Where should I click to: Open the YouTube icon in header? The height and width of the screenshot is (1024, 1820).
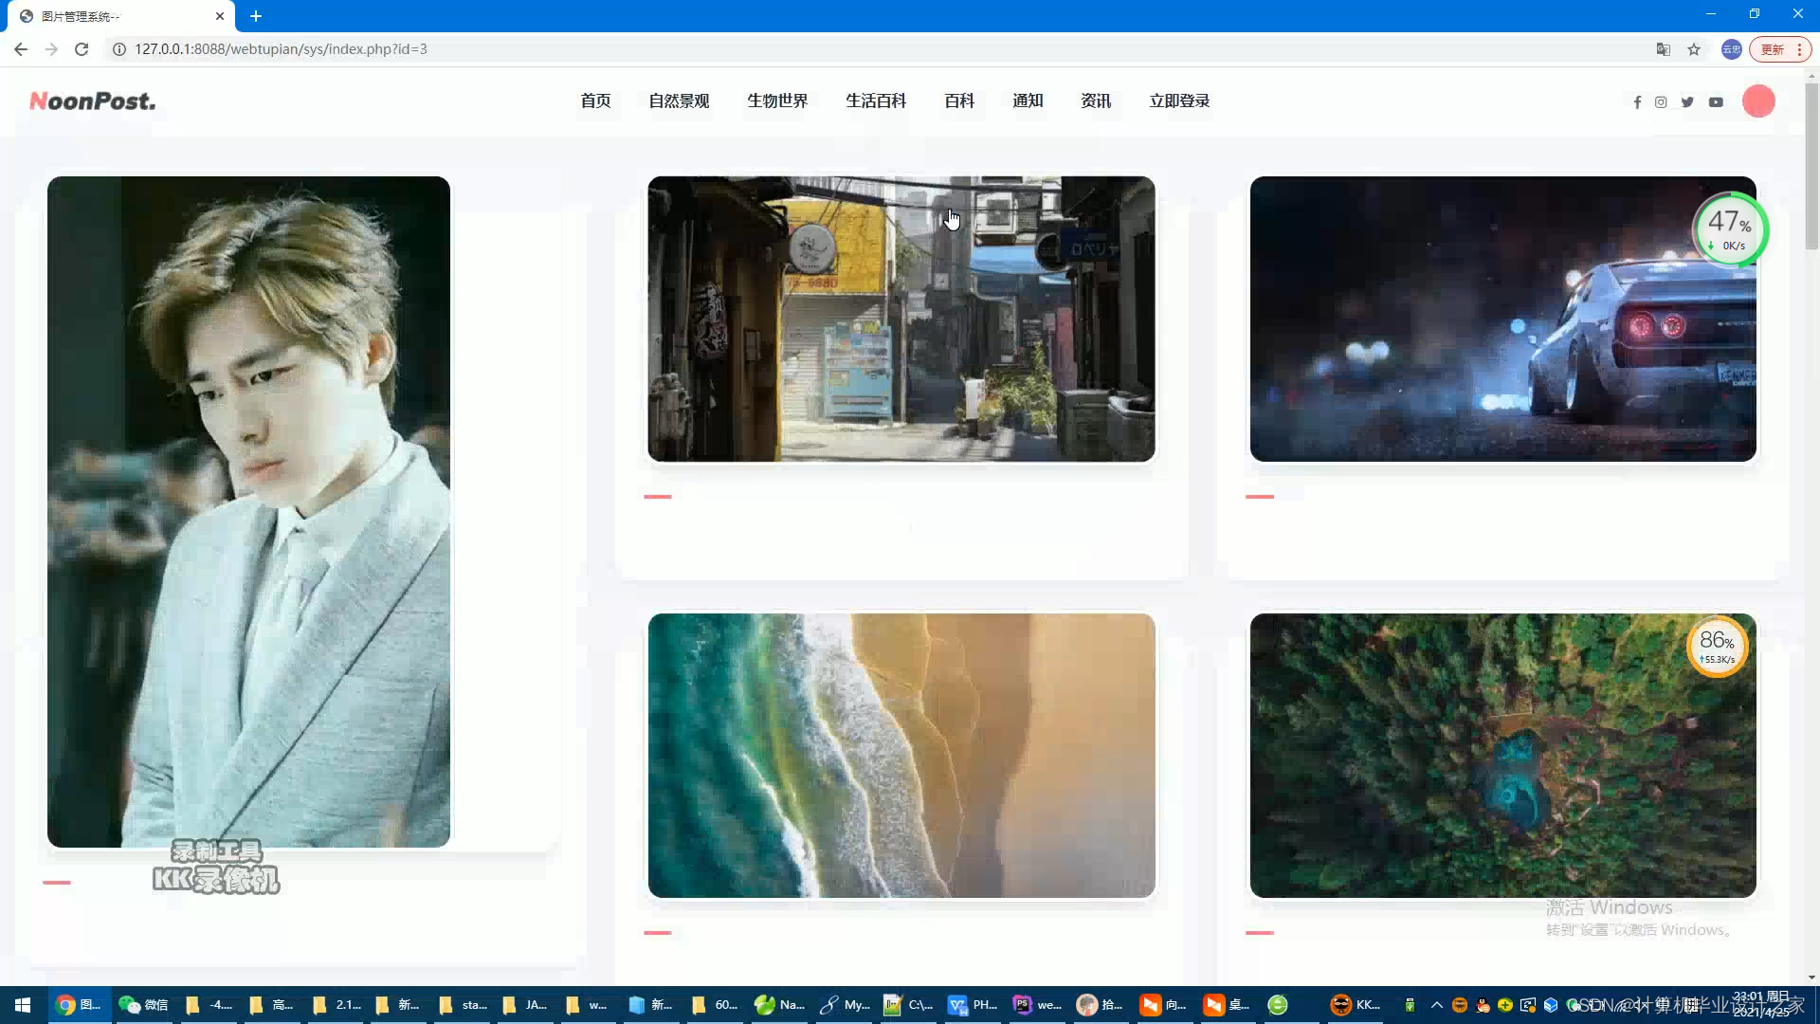tap(1716, 102)
